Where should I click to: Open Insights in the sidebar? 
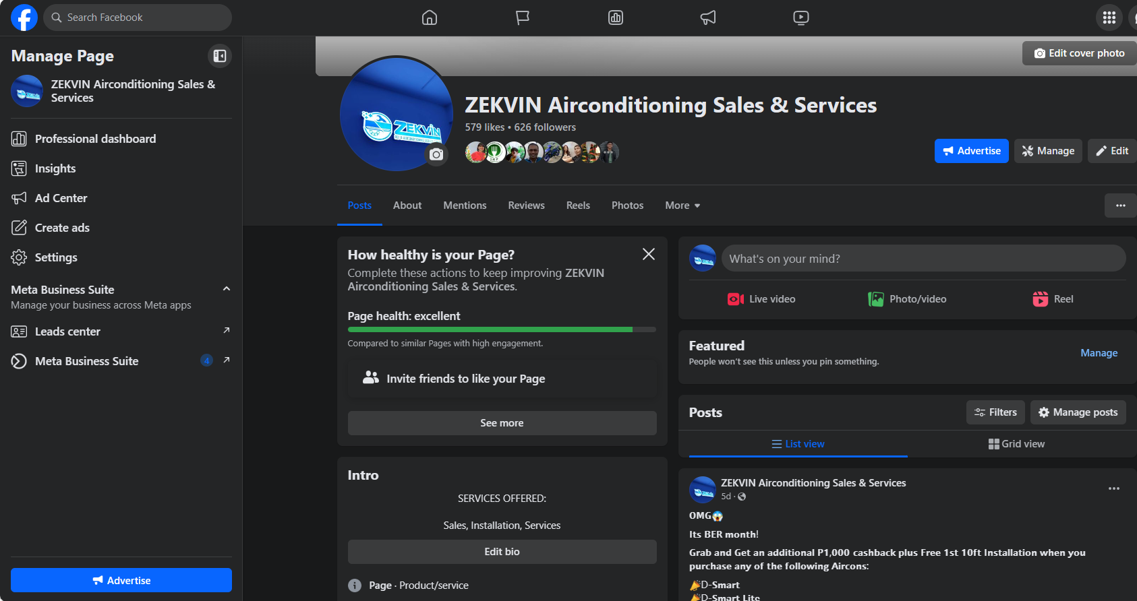pyautogui.click(x=121, y=168)
